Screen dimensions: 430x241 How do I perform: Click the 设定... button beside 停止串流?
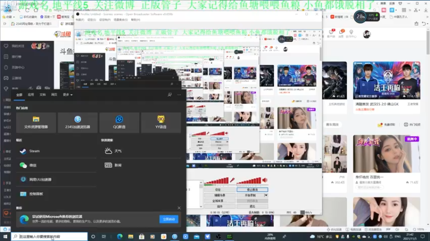click(x=220, y=190)
